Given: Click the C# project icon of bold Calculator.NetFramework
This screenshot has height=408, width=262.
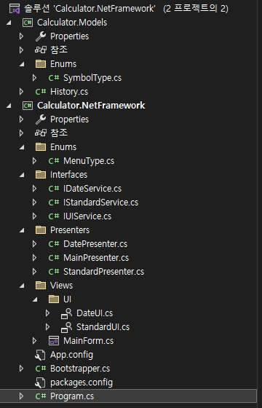Looking at the screenshot, I should click(28, 106).
